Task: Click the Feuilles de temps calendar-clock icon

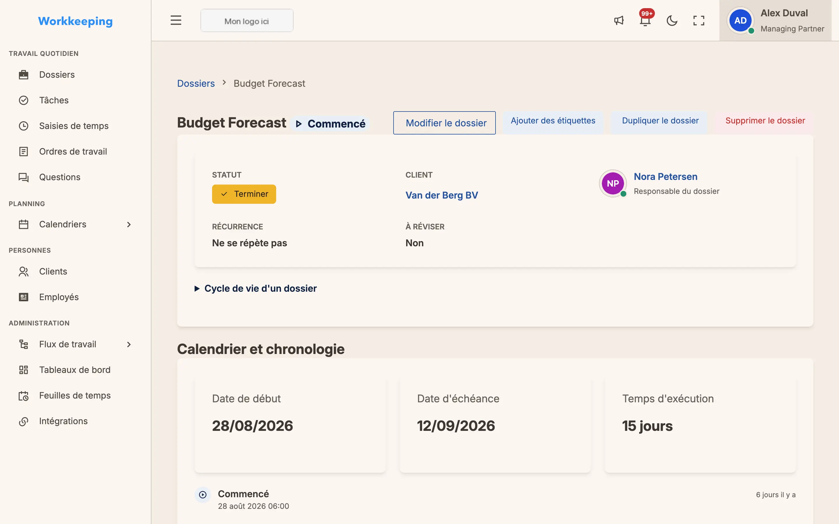Action: click(24, 395)
